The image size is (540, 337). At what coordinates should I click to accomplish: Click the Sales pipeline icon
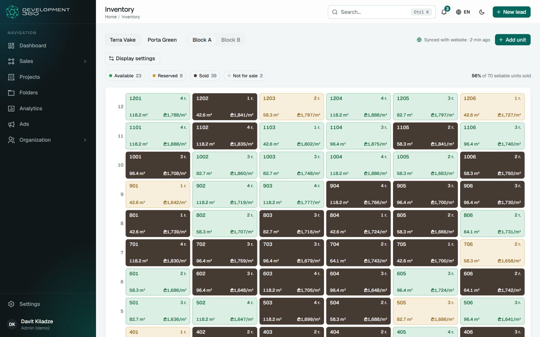click(x=11, y=61)
